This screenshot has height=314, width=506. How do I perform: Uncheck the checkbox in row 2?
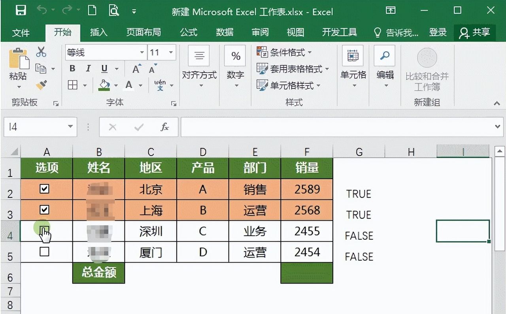tap(45, 189)
